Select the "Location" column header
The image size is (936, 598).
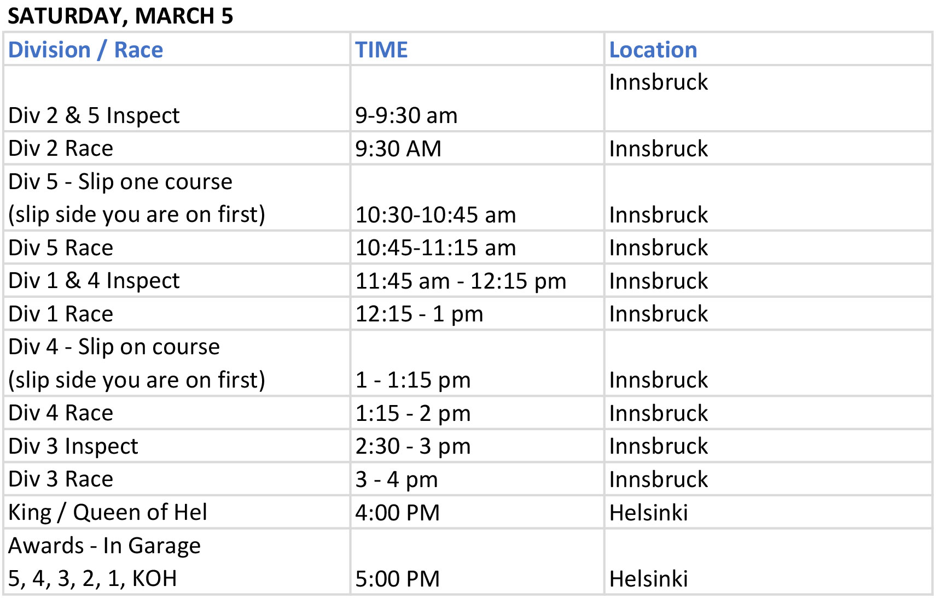pos(653,50)
